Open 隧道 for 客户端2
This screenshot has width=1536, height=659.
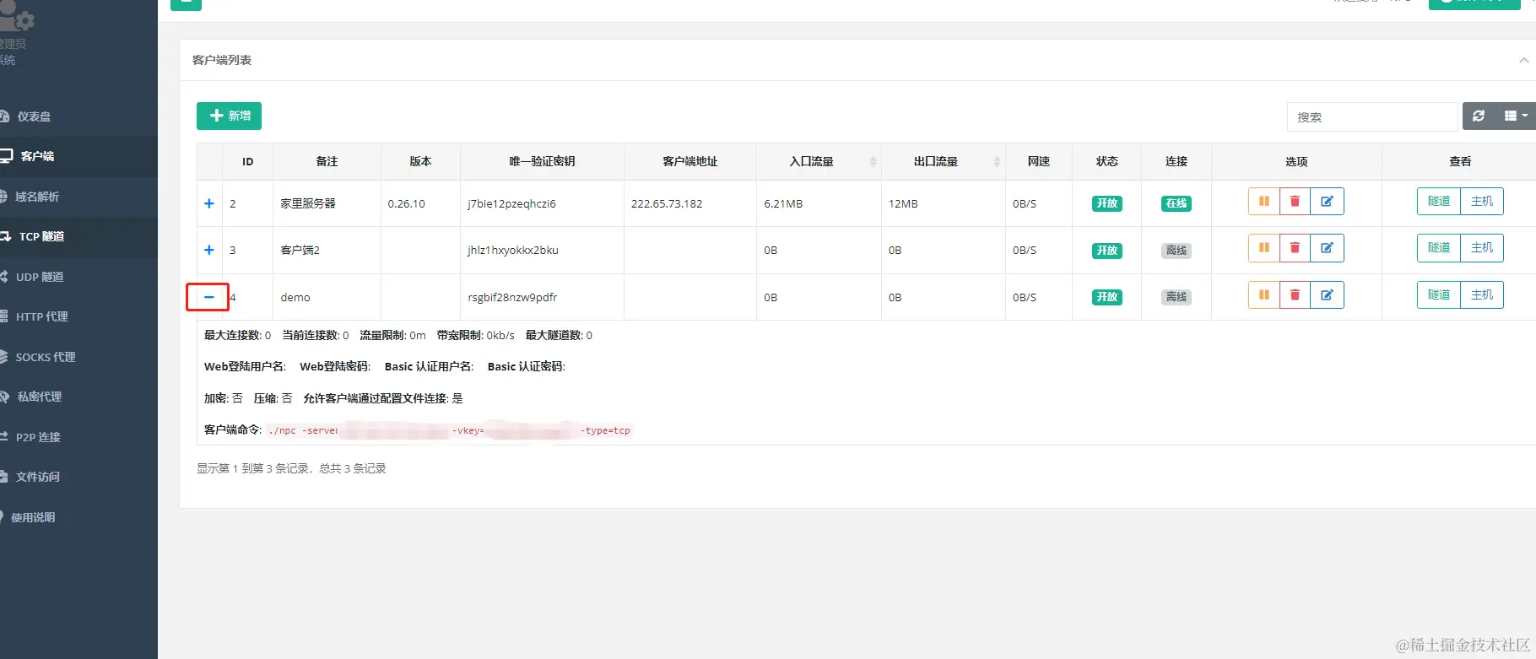(x=1438, y=248)
